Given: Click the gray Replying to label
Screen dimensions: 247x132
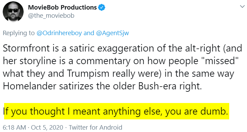Looking at the screenshot, I should 18,33.
